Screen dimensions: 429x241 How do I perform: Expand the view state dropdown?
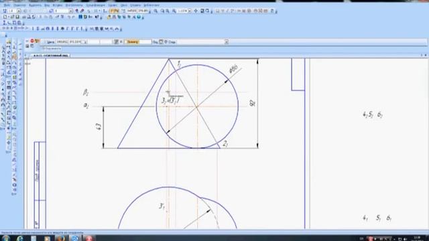19,11
